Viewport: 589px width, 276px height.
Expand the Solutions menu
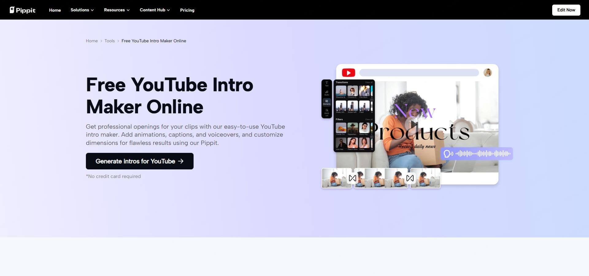[x=82, y=10]
